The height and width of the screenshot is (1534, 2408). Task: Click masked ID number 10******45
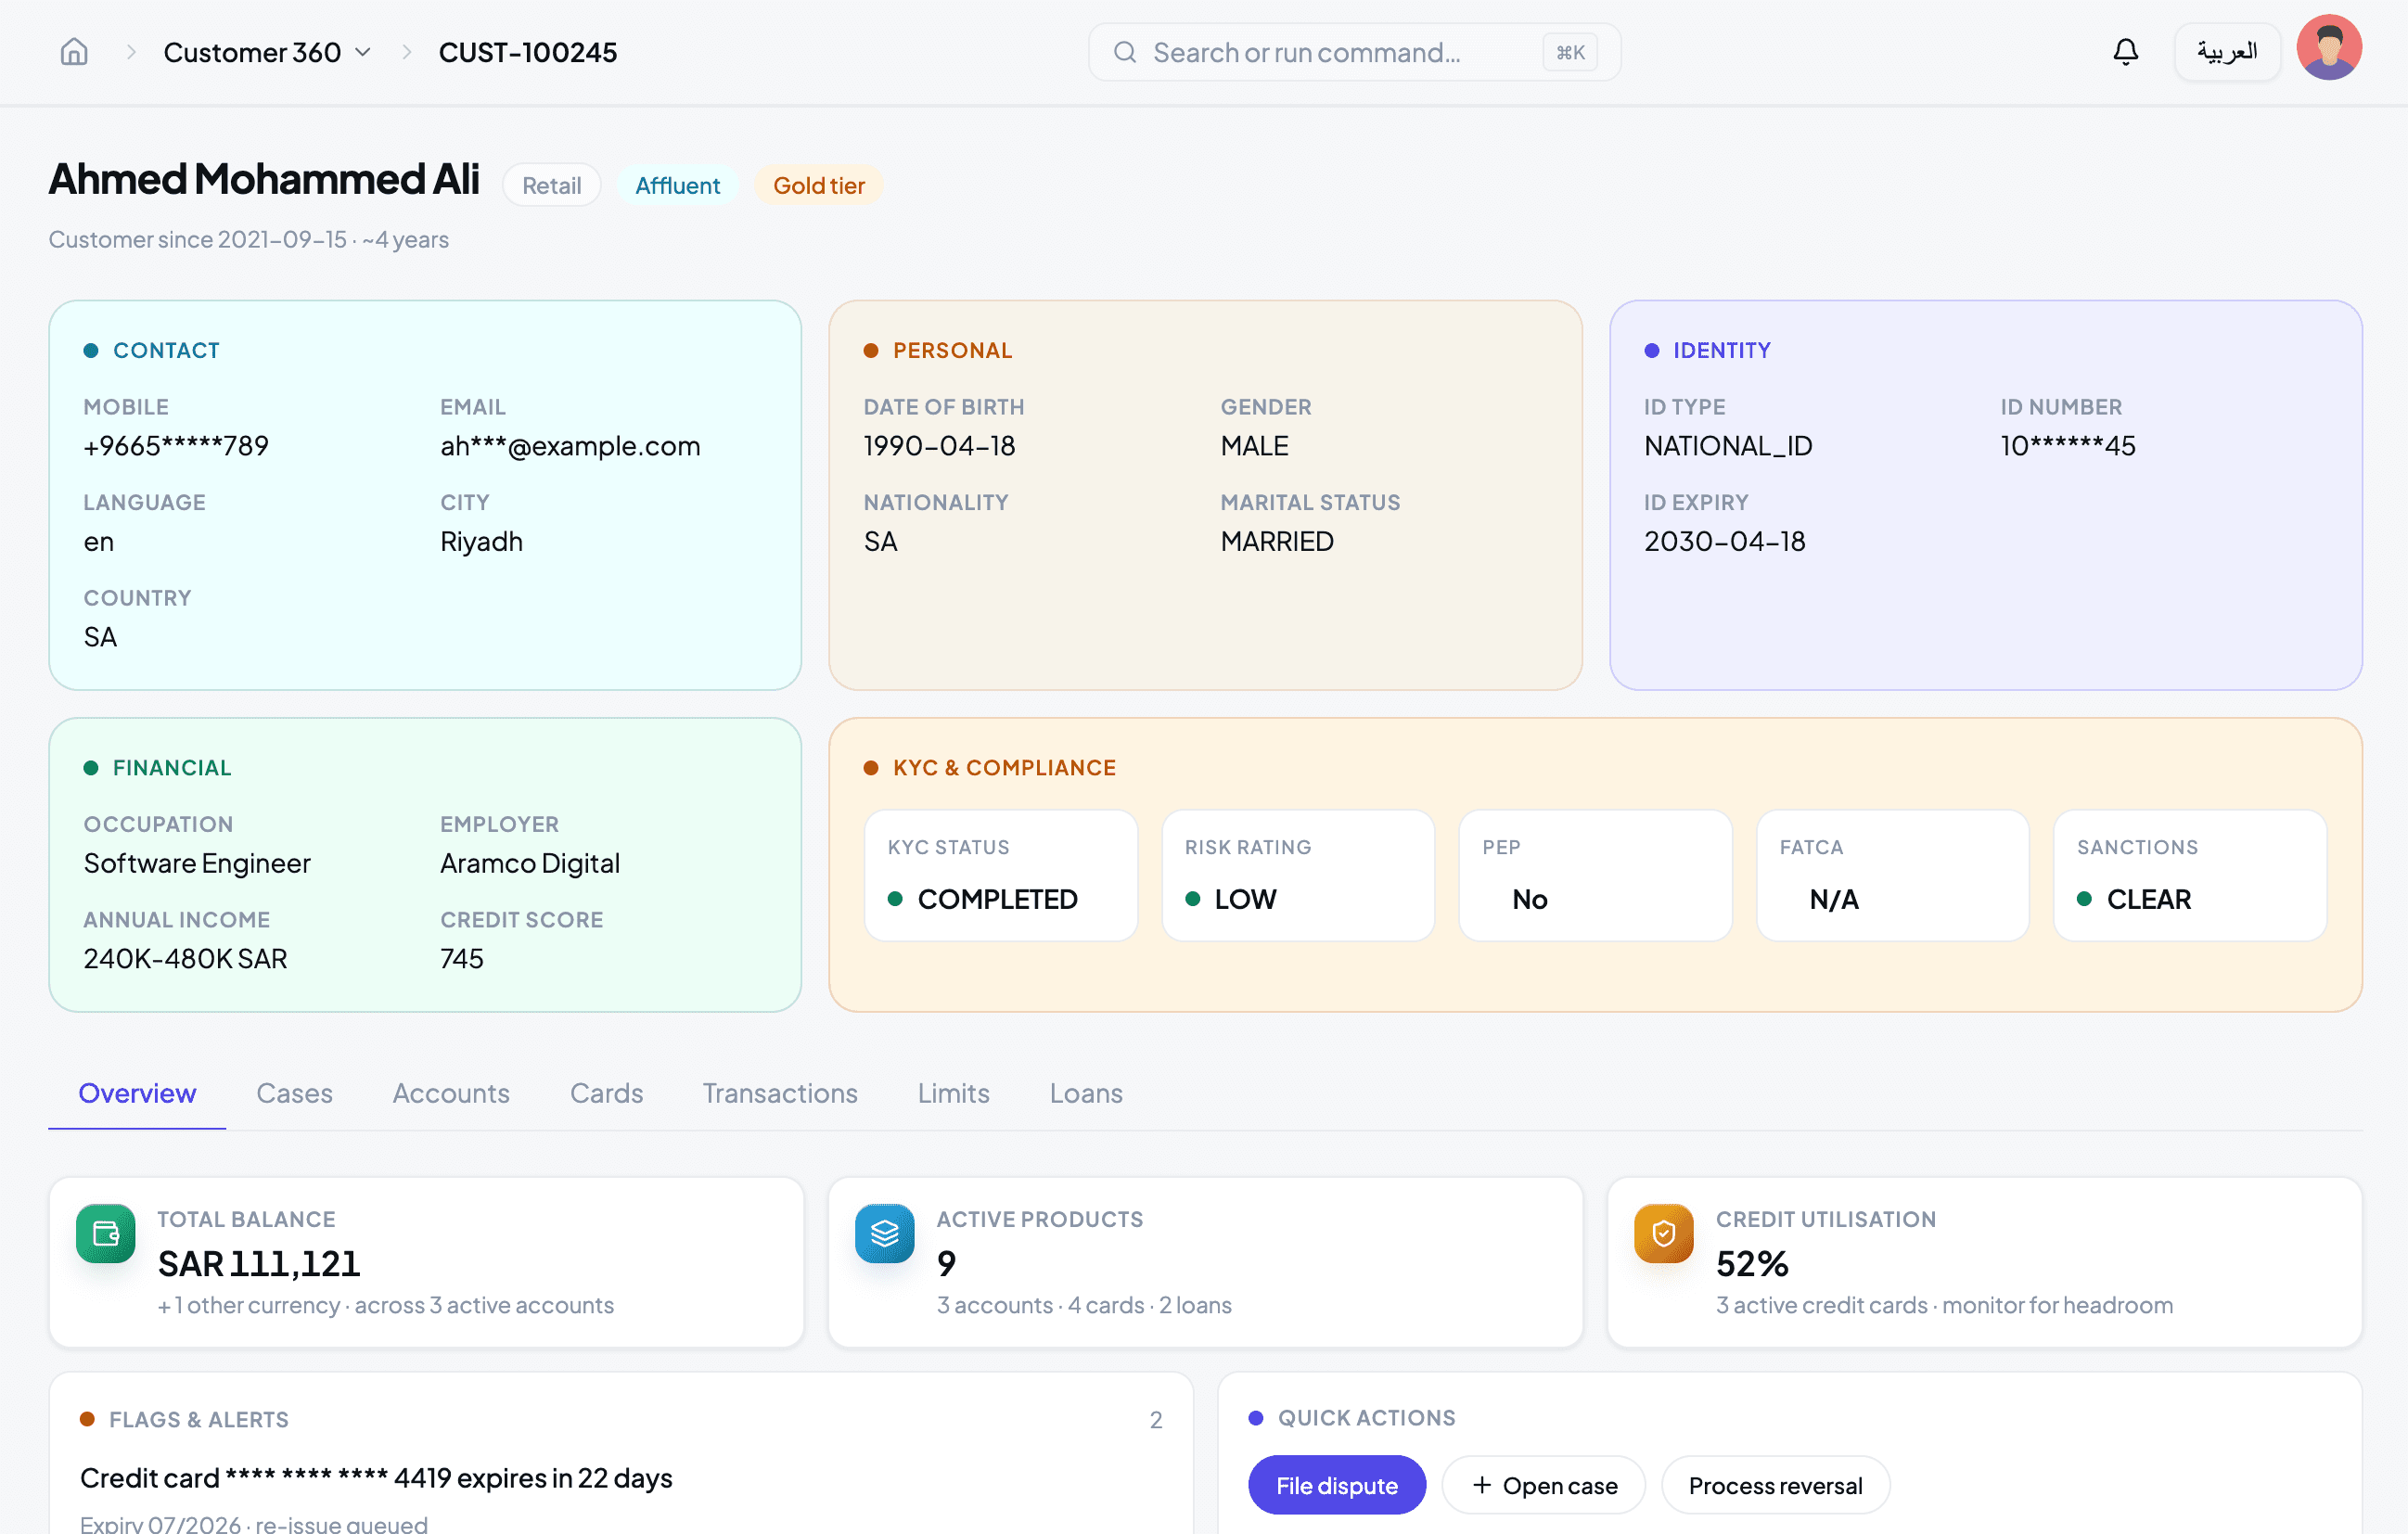[2068, 446]
